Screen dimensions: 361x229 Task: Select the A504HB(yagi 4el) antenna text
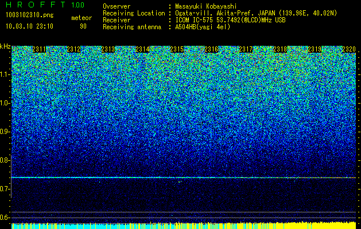coord(203,27)
